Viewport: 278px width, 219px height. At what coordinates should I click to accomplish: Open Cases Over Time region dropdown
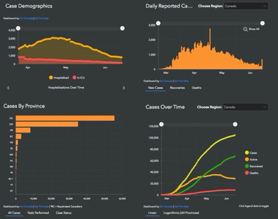pyautogui.click(x=245, y=107)
